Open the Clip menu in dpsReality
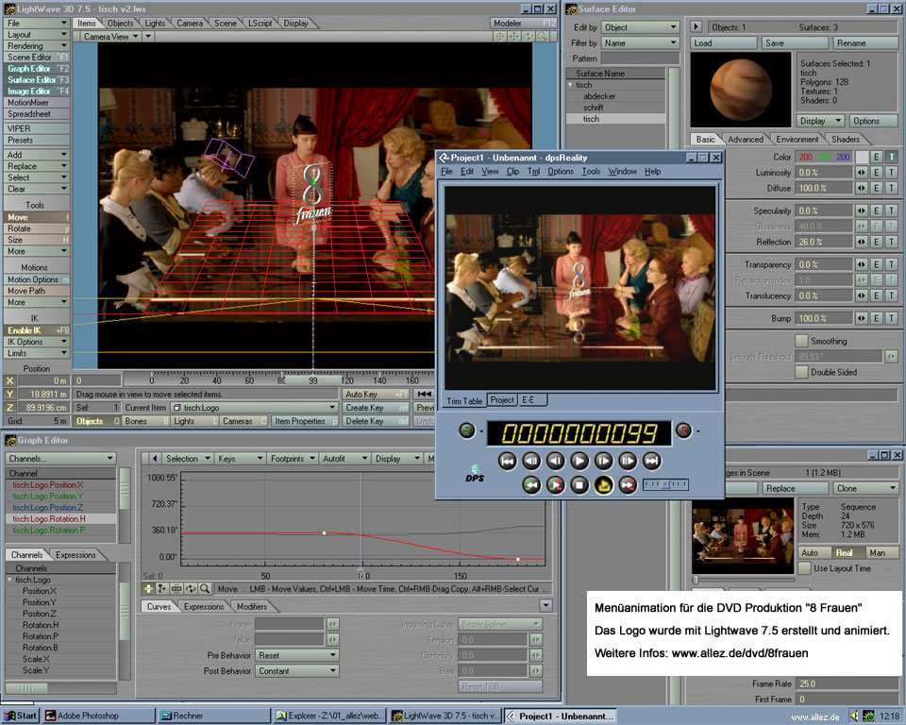This screenshot has width=906, height=725. click(x=512, y=171)
